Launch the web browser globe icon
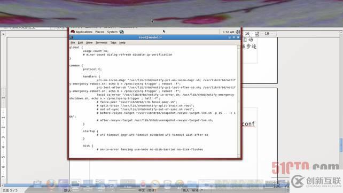The height and width of the screenshot is (193, 343). click(x=122, y=32)
